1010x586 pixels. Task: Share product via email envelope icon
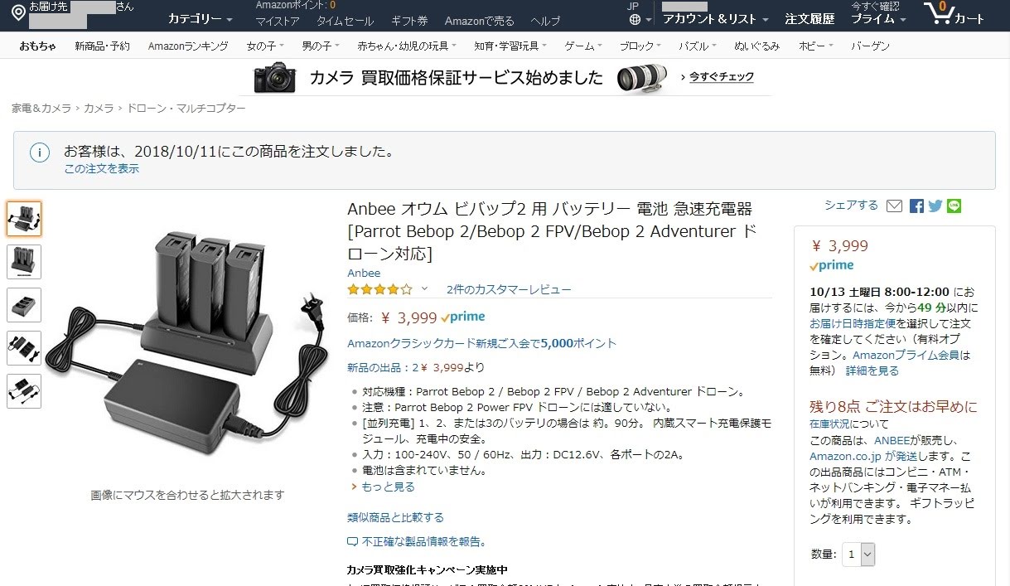pyautogui.click(x=894, y=206)
